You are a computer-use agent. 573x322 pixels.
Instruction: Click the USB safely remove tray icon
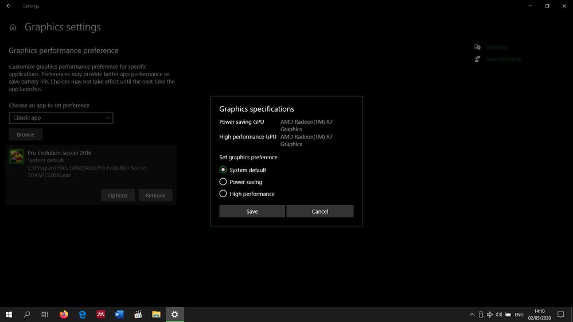click(481, 315)
